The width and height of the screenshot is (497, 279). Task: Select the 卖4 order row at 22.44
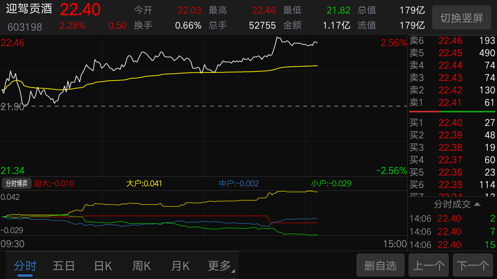452,65
